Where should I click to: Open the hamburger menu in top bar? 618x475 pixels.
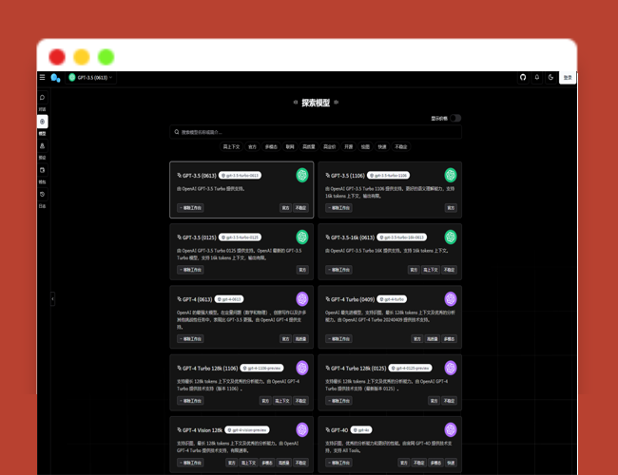click(42, 77)
